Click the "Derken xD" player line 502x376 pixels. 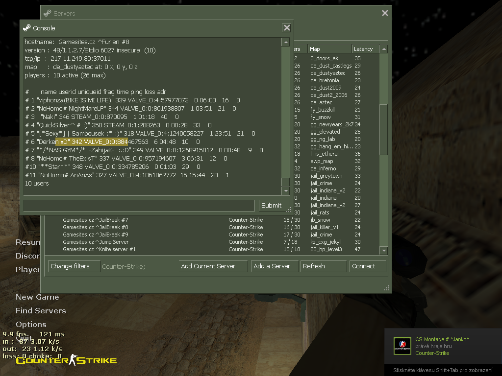pos(112,141)
